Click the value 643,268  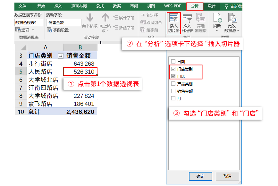(84, 63)
